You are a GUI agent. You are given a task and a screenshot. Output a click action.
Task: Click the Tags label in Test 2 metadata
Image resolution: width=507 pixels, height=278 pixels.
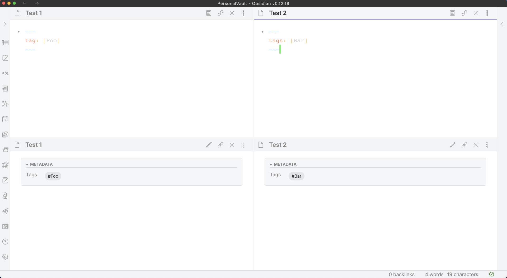[275, 175]
